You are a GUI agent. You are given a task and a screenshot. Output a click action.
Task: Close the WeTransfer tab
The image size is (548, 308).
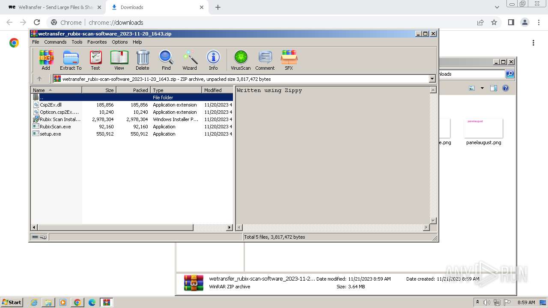tap(99, 7)
